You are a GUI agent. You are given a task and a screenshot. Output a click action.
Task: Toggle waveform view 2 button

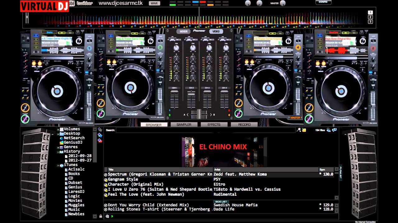click(x=370, y=17)
